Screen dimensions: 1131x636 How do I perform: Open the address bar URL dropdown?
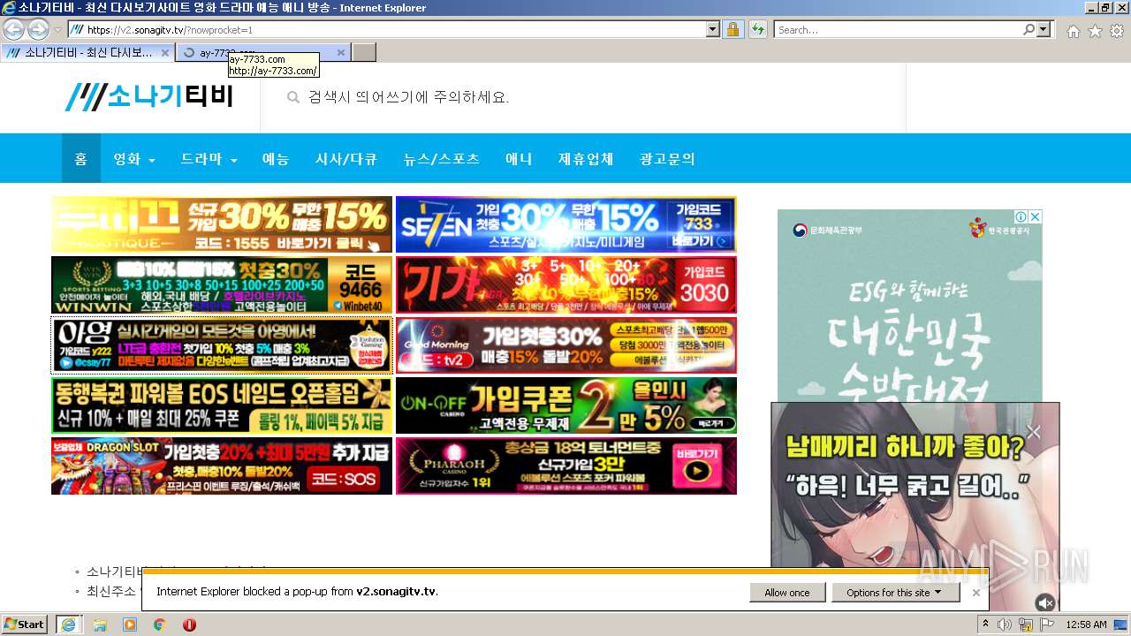(713, 29)
